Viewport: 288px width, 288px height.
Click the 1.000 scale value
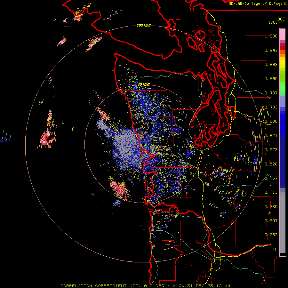[x=271, y=36]
